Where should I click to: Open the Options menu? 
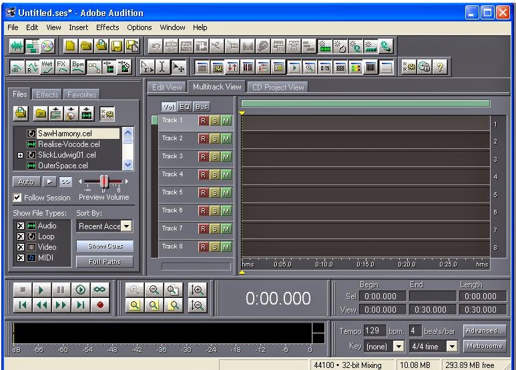pos(140,27)
